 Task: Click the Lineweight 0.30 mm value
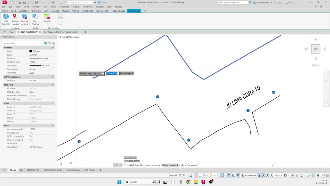[42, 66]
